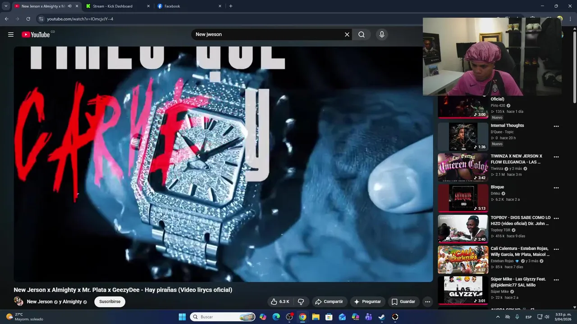Image resolution: width=577 pixels, height=324 pixels.
Task: Open Google Chrome from the taskbar
Action: pos(302,317)
